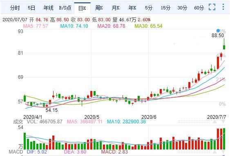230x156 pixels.
Task: Click the blue dot marker at chart top
Action: coord(218,31)
